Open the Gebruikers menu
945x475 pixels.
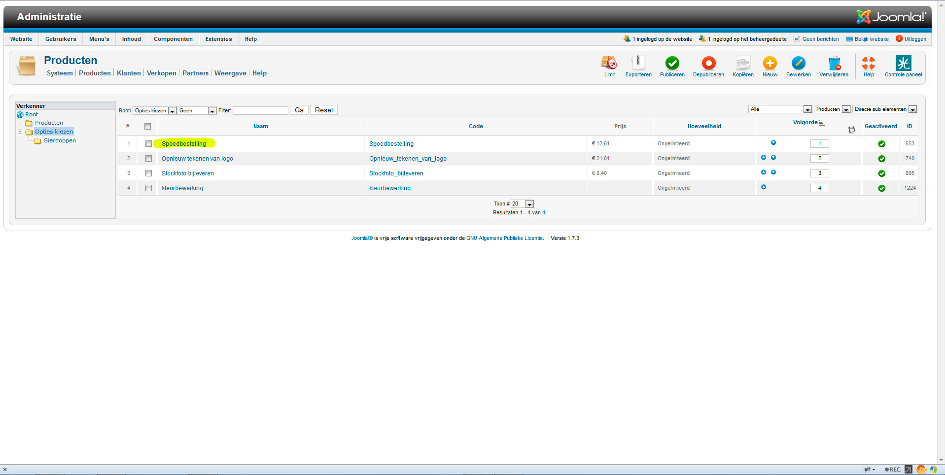[61, 39]
